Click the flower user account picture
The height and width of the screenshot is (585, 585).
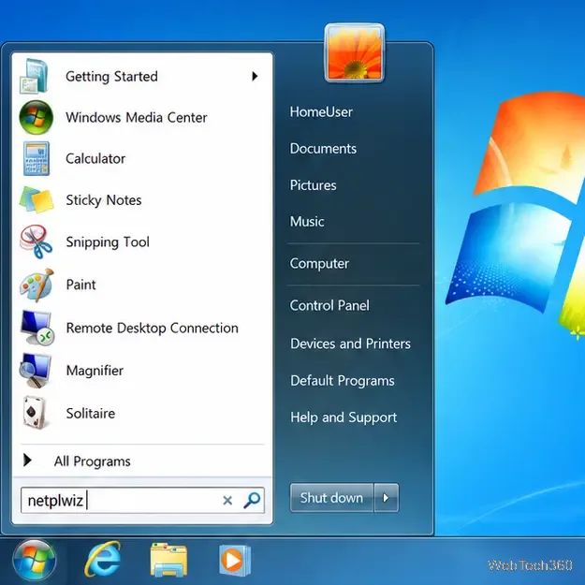click(355, 53)
